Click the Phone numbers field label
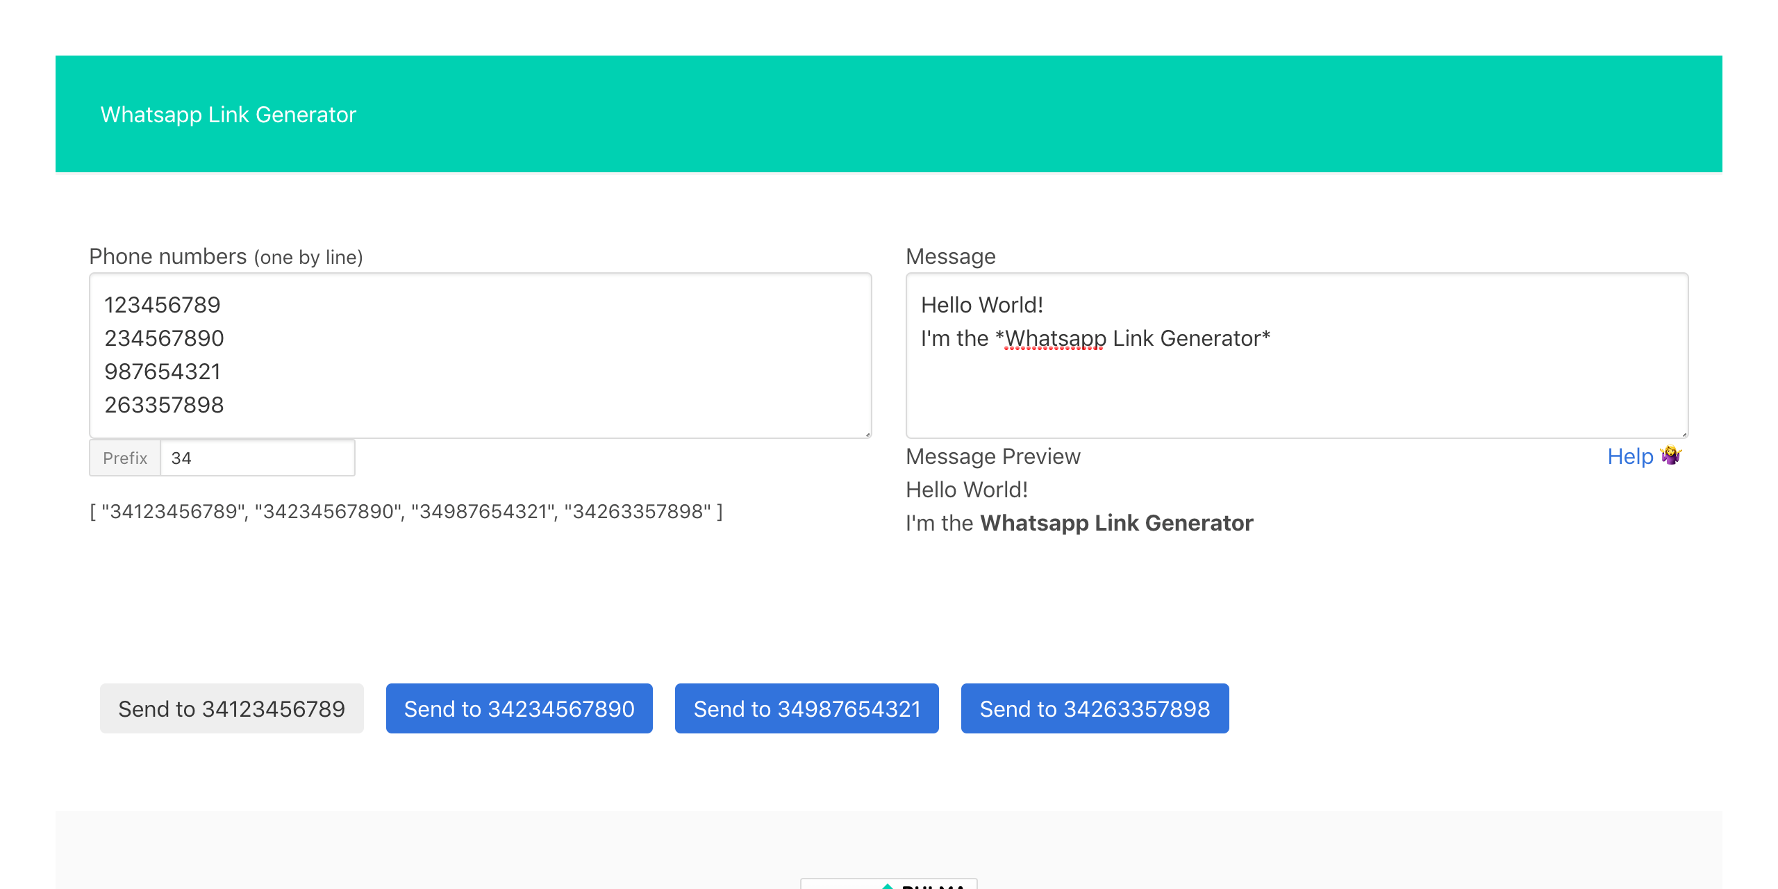This screenshot has height=889, width=1778. click(226, 256)
